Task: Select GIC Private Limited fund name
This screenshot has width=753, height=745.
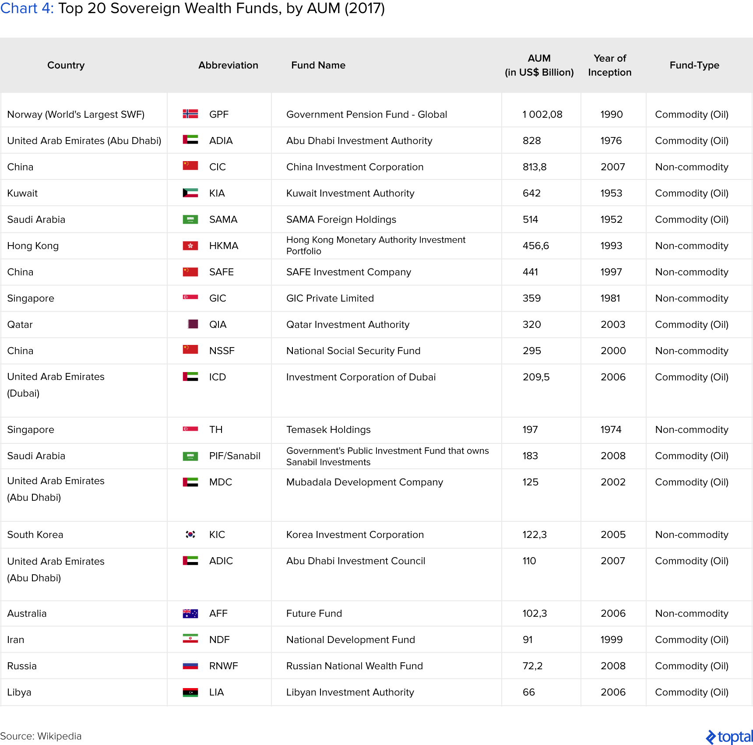Action: [330, 298]
